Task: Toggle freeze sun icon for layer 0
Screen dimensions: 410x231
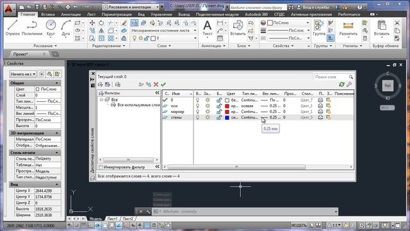Action: click(208, 100)
